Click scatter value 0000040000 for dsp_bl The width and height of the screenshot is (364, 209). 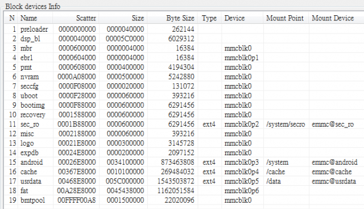(77, 39)
